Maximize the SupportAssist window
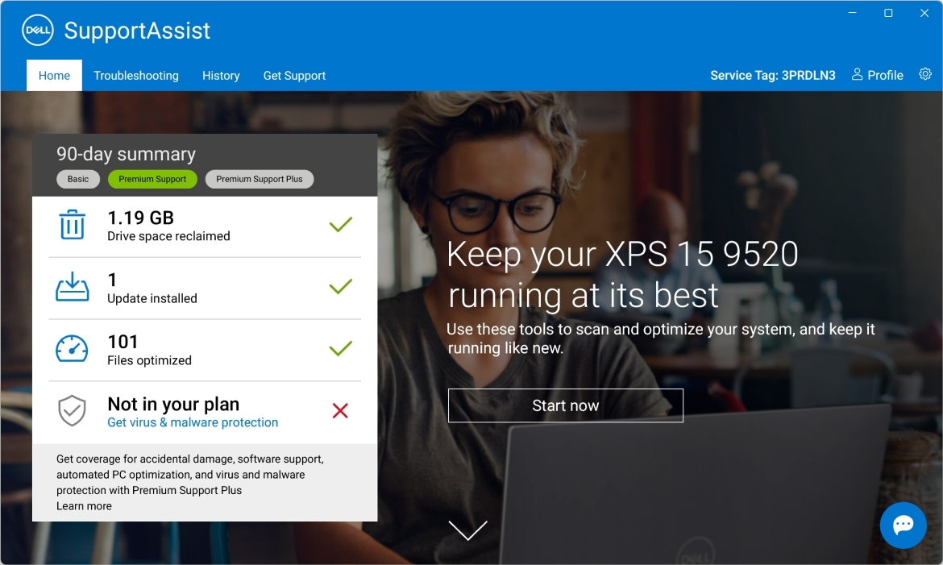 pos(888,13)
